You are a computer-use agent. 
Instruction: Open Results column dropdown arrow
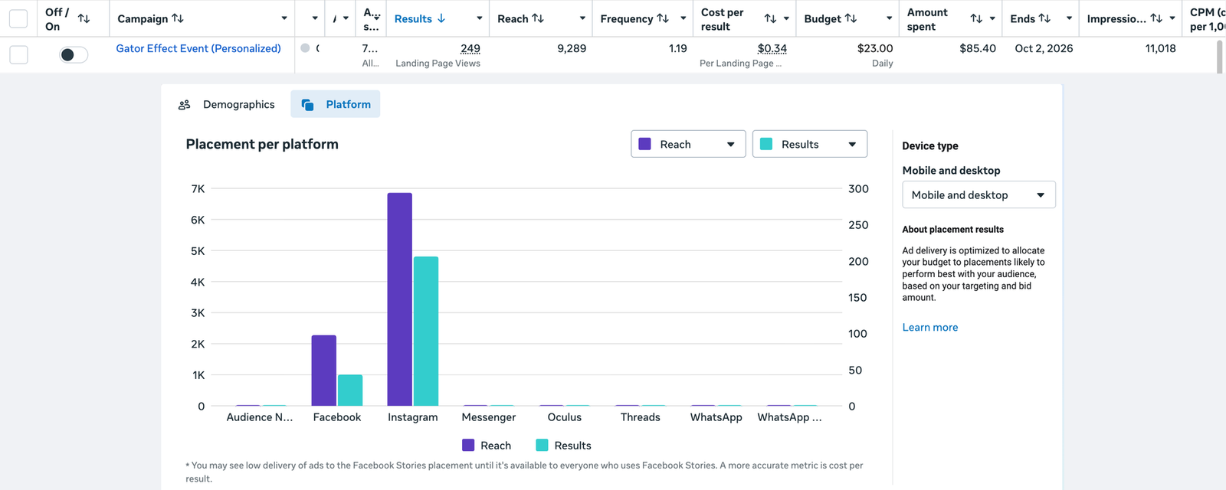[x=480, y=18]
